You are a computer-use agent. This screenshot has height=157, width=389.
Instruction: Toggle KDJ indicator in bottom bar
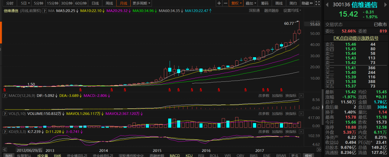coord(189,155)
